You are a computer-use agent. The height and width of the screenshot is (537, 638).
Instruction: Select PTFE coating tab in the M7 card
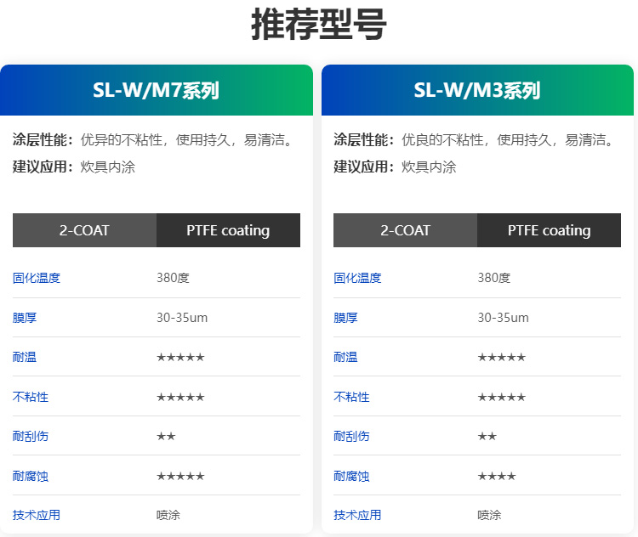(228, 230)
